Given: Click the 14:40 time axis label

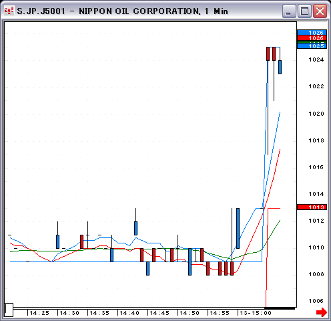Looking at the screenshot, I should (x=129, y=313).
